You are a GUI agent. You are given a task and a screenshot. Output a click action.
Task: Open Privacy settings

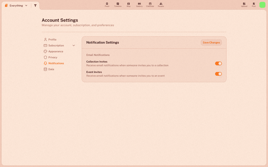[x=53, y=57]
